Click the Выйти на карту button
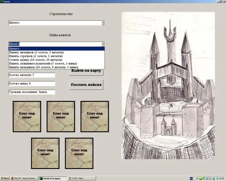Viewport: 226px width, 181px height. [x=86, y=72]
